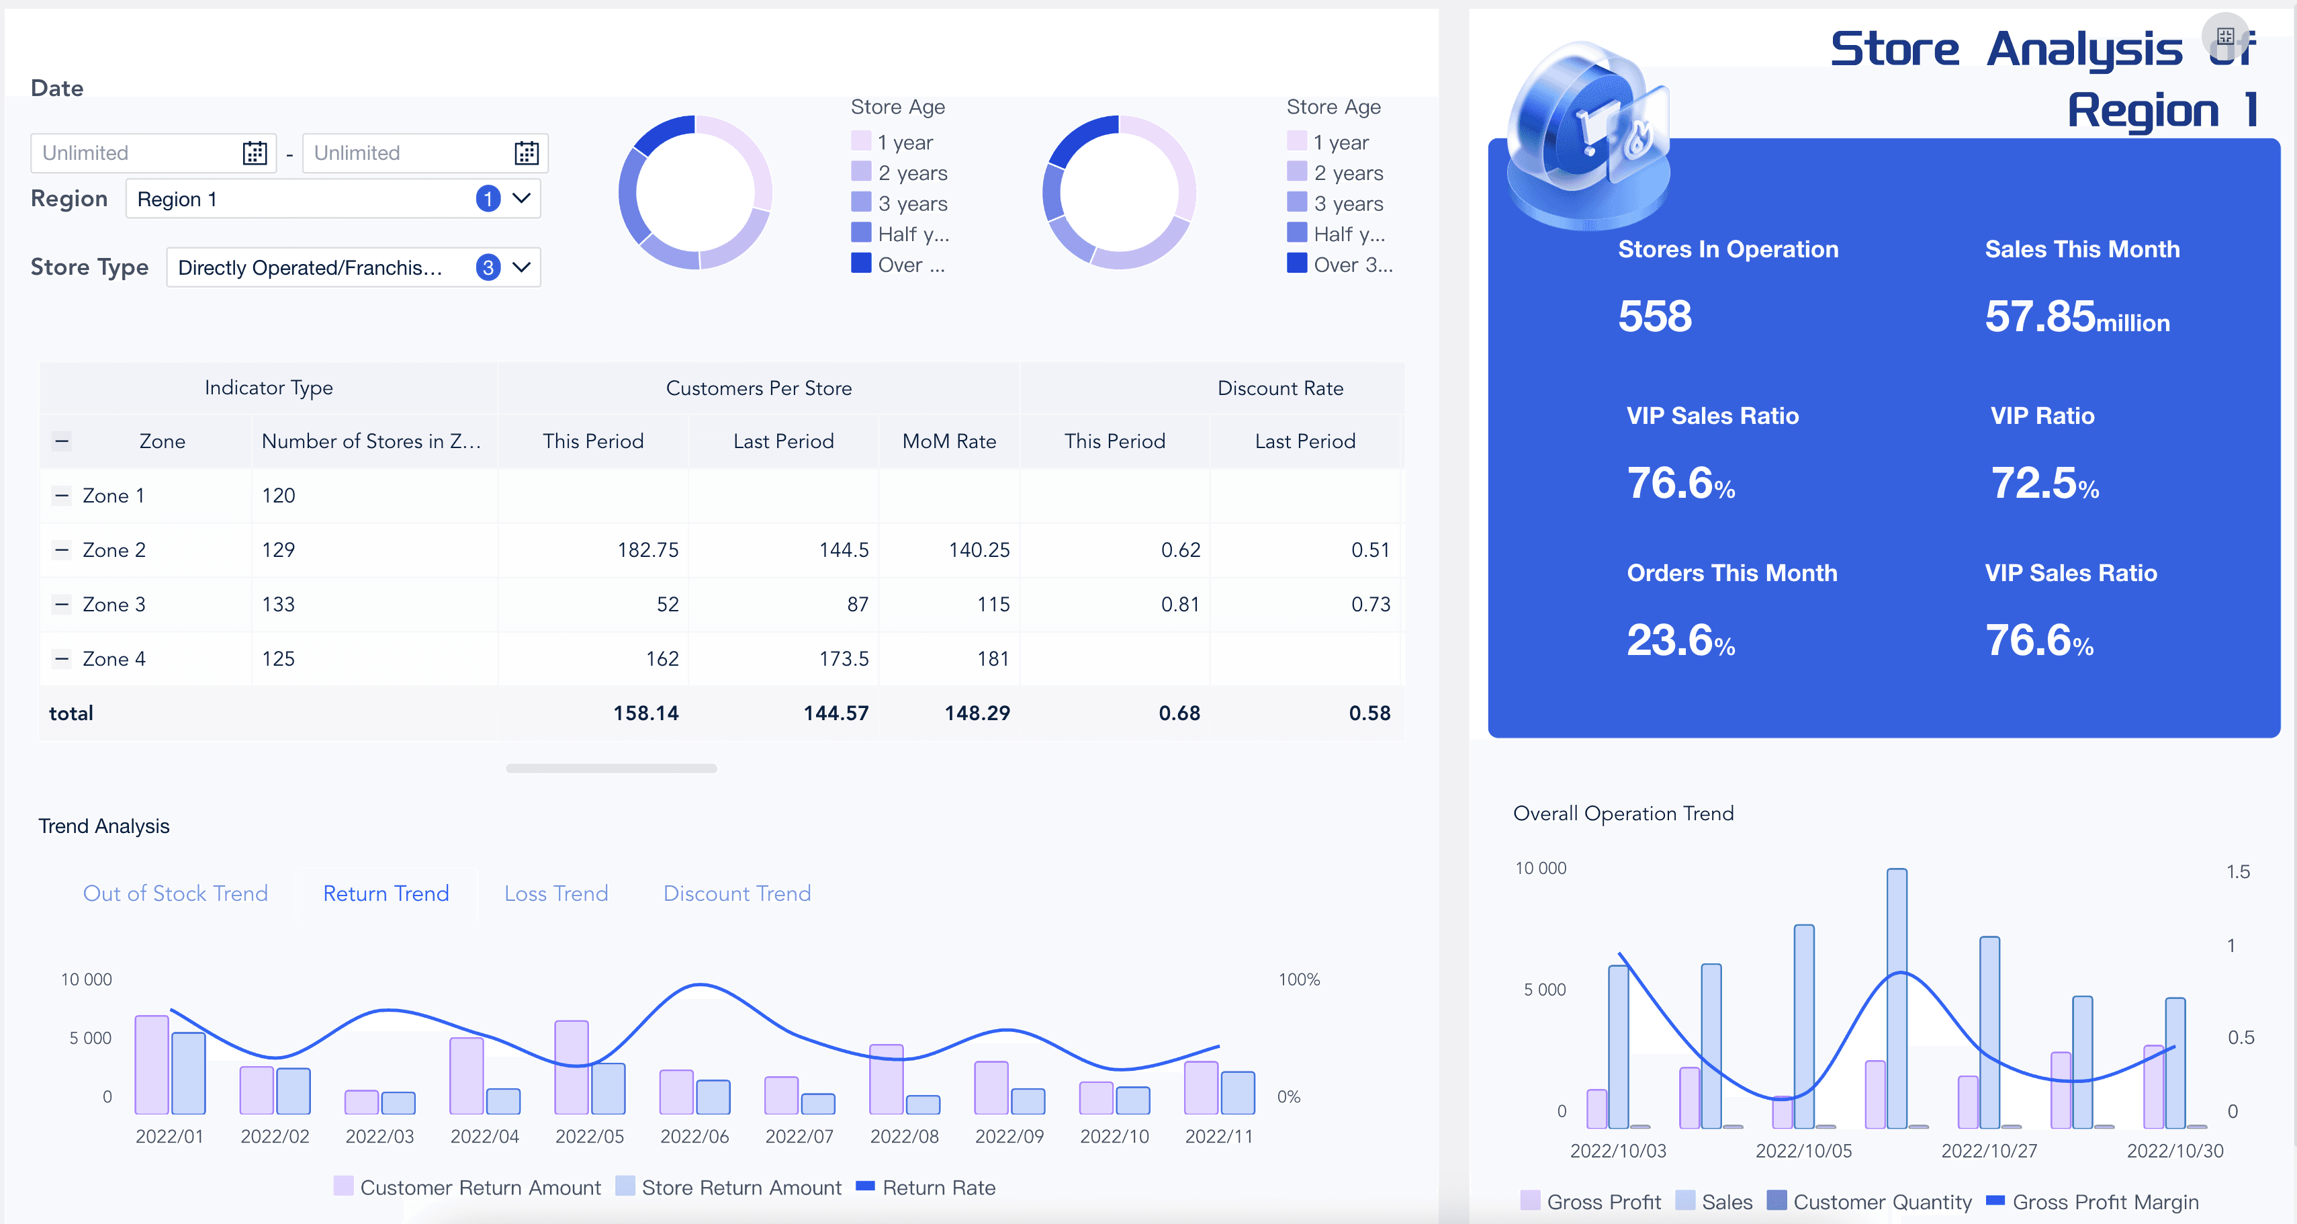Image resolution: width=2297 pixels, height=1224 pixels.
Task: Toggle 1 year legend in first donut chart
Action: (893, 142)
